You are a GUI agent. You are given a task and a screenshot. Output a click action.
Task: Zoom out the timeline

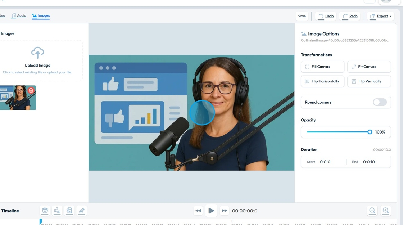[372, 211]
